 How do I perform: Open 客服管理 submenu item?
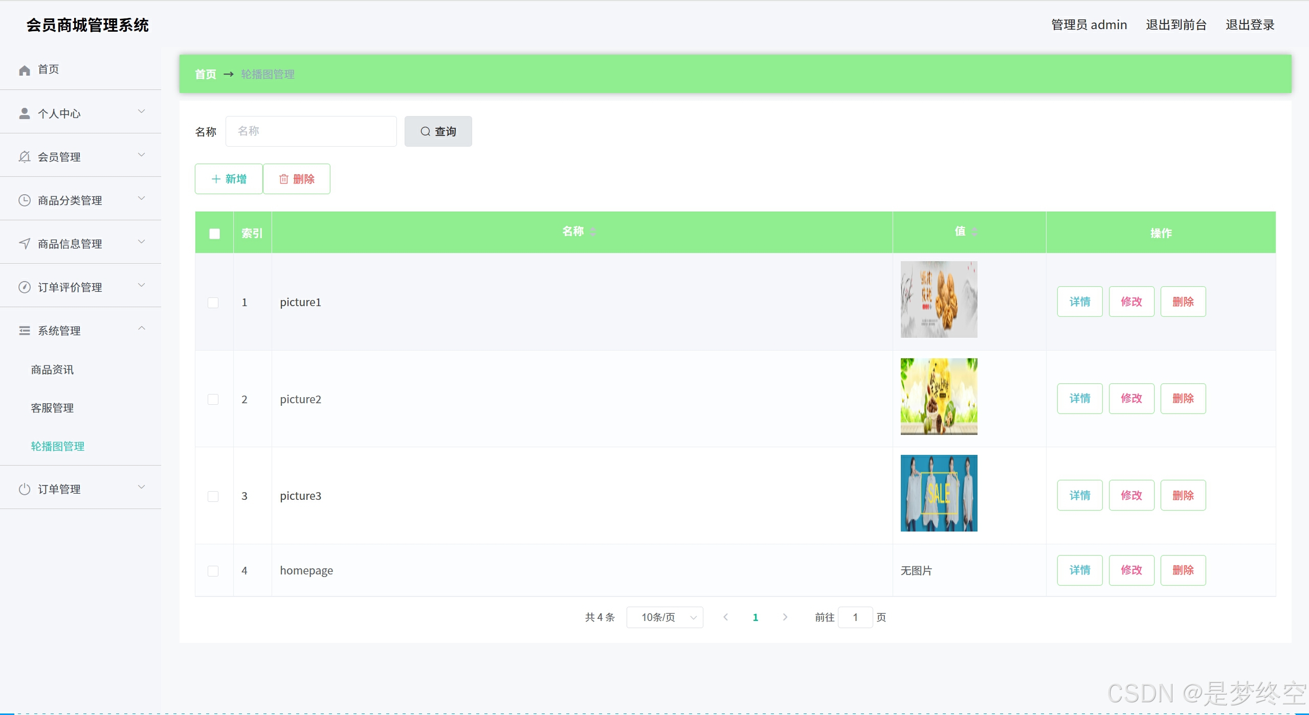coord(52,408)
